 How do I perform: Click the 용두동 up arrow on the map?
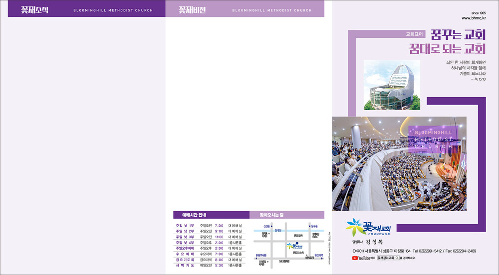tap(309, 226)
